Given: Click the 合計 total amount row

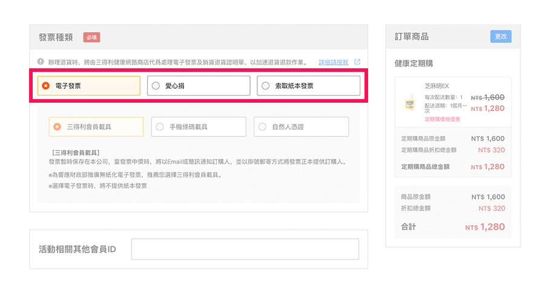Looking at the screenshot, I should coord(452,227).
